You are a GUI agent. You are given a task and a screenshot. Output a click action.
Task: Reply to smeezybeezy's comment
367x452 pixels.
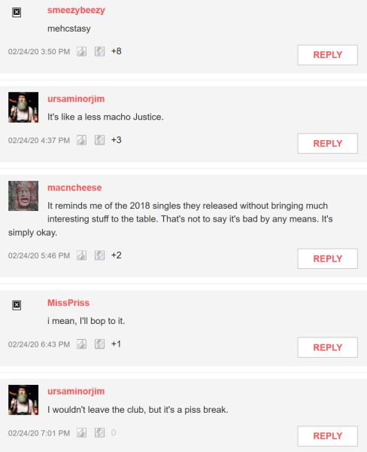tap(328, 55)
